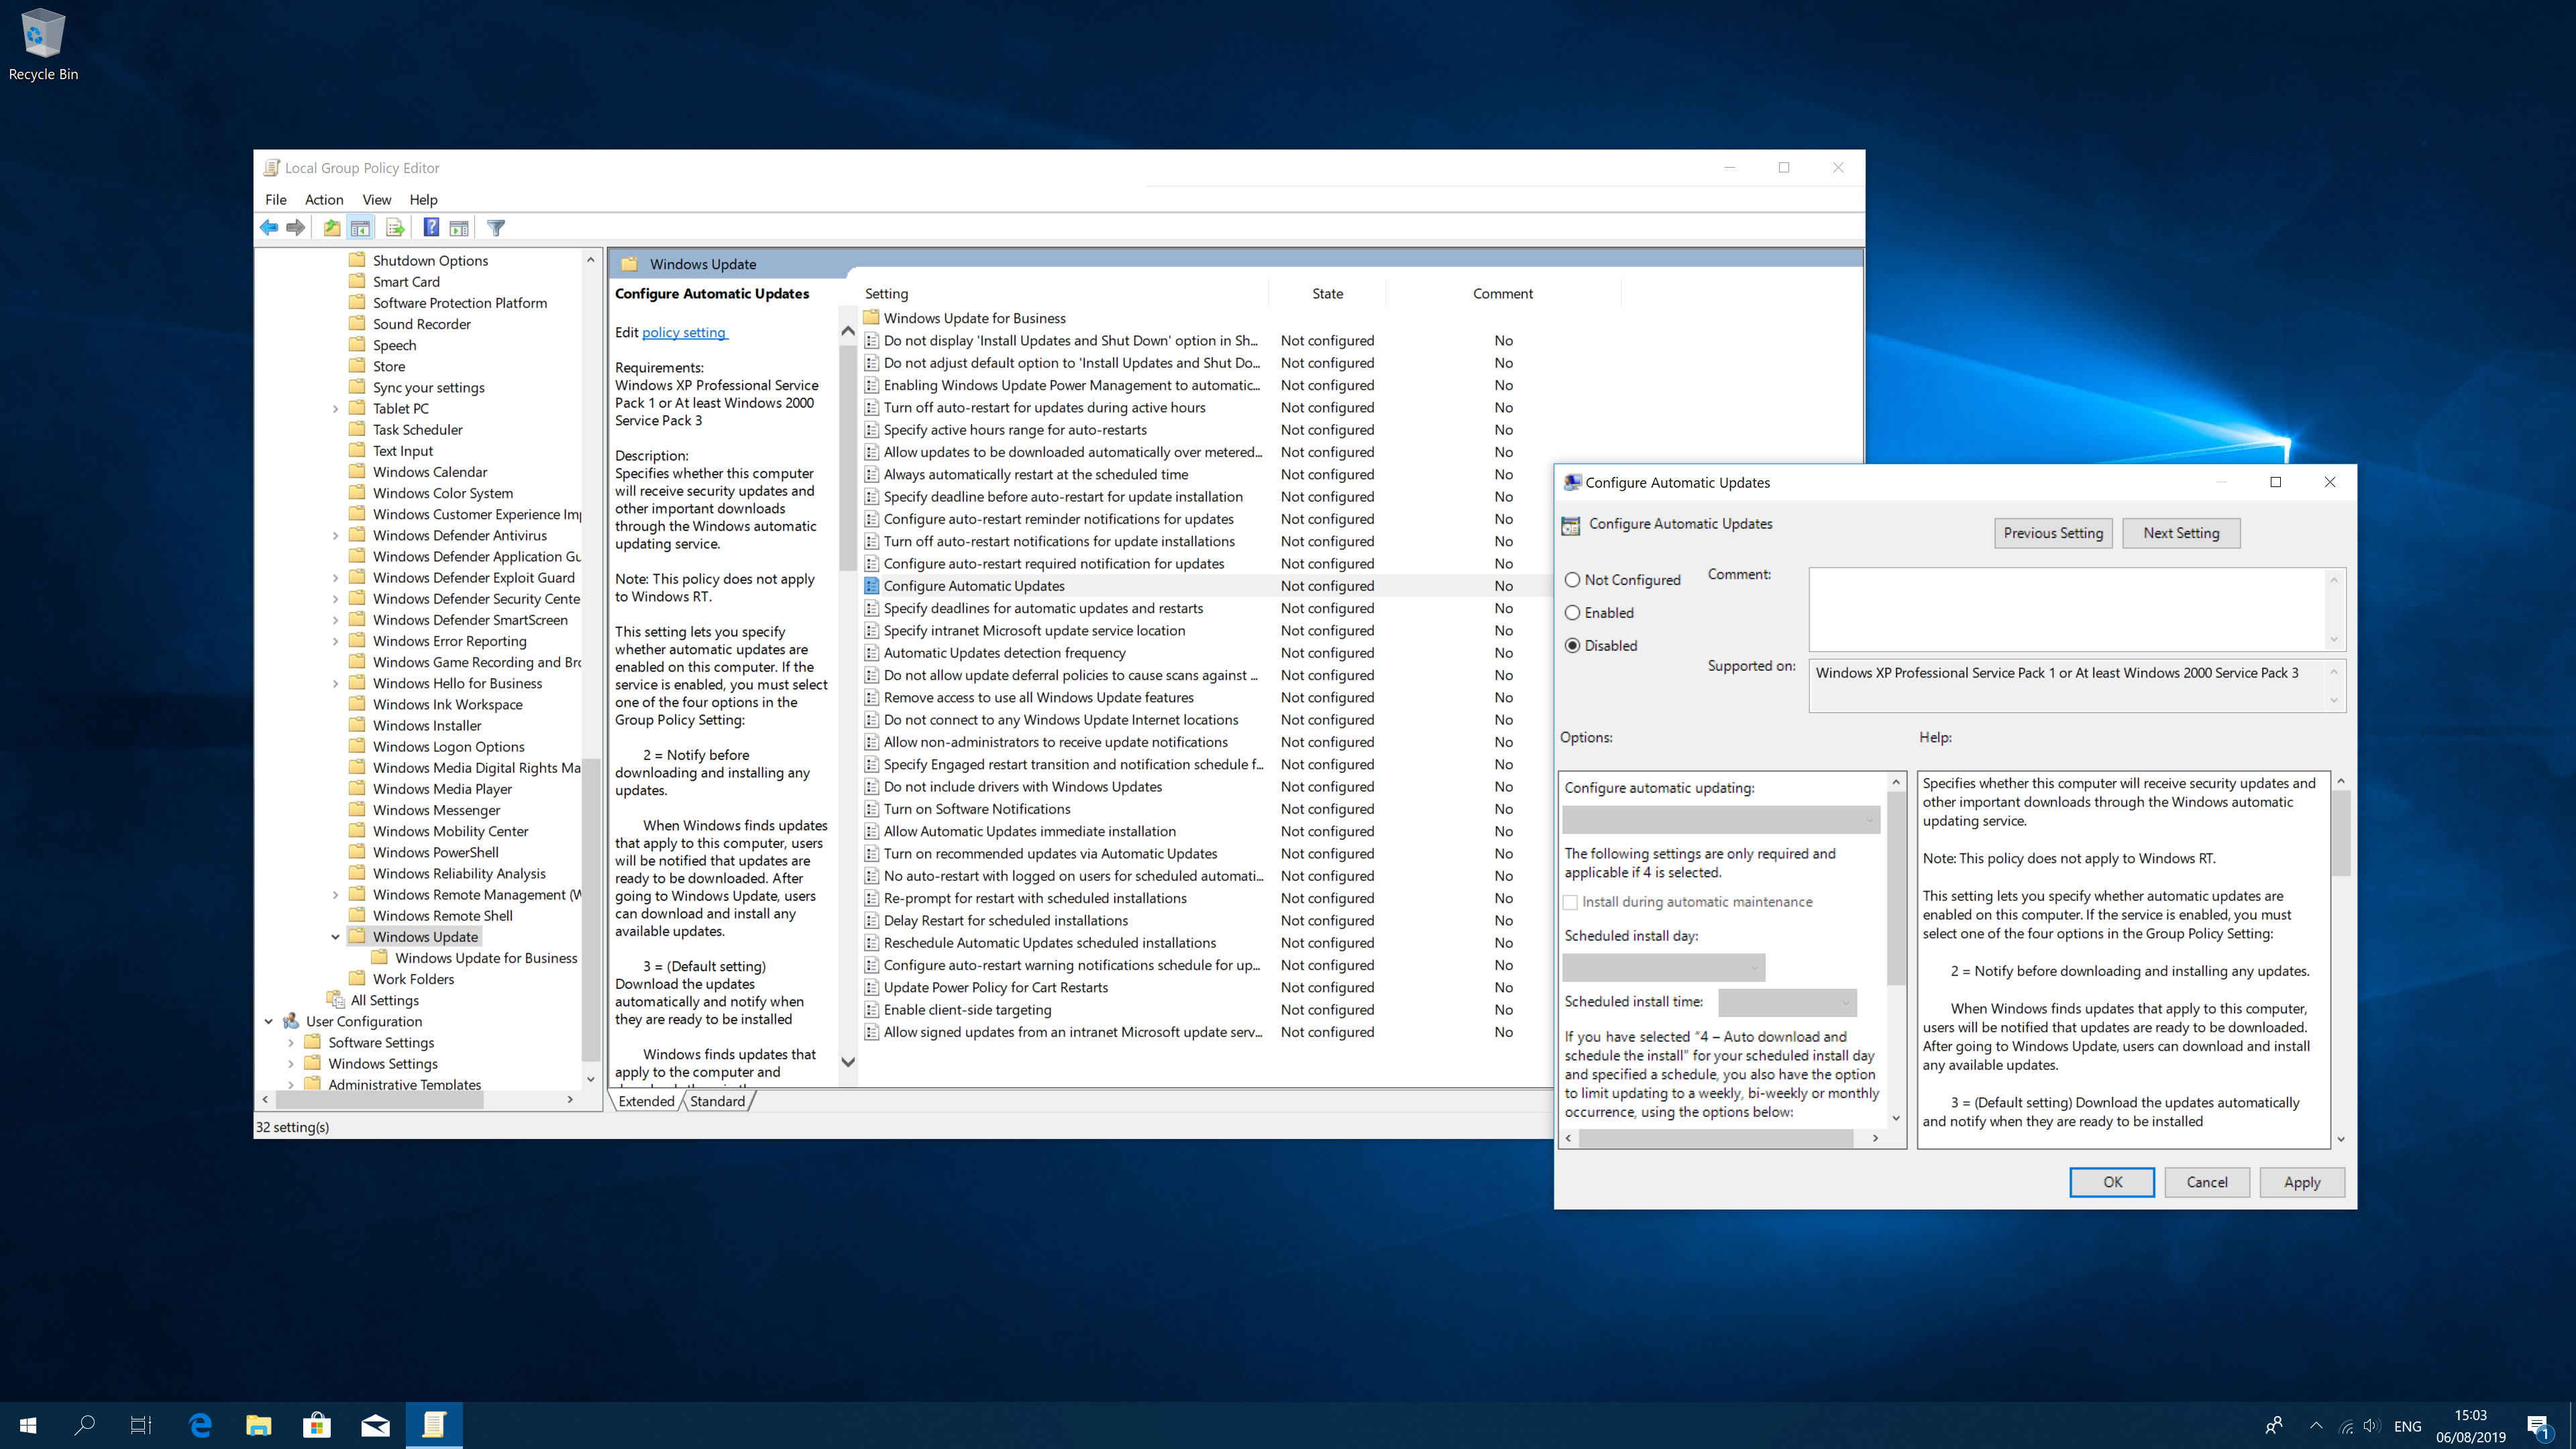
Task: Check the Install during automatic maintenance checkbox
Action: (1571, 902)
